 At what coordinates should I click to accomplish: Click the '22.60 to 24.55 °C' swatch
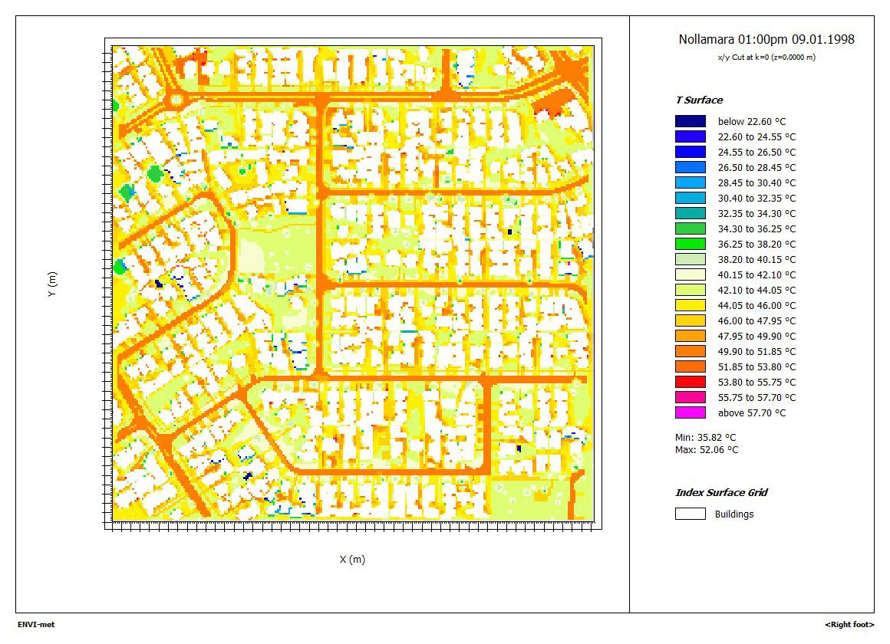coord(691,136)
